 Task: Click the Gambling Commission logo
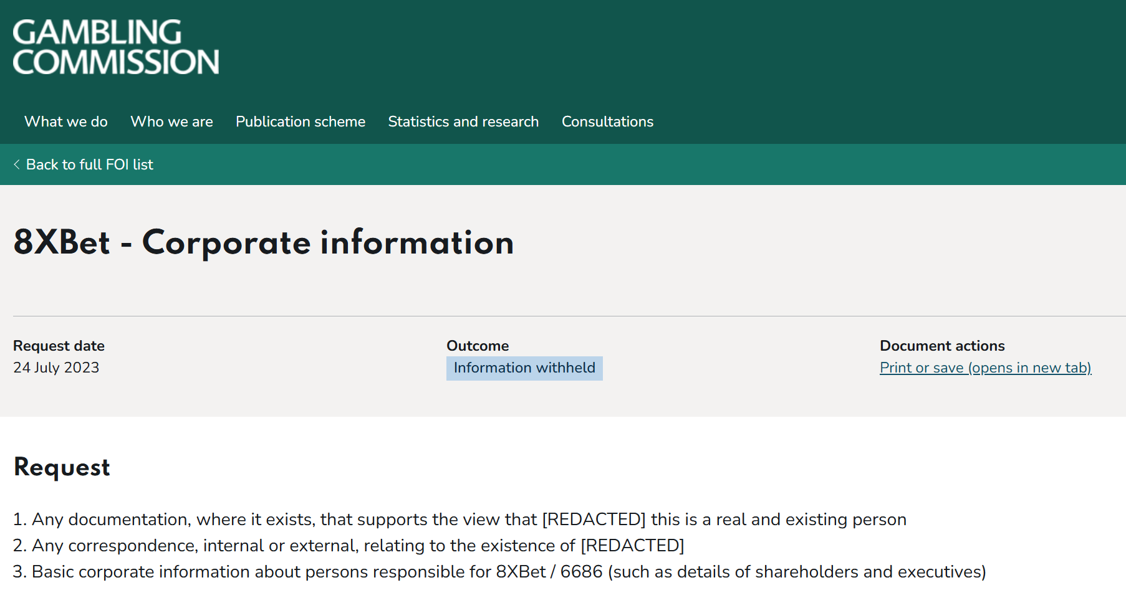tap(116, 47)
